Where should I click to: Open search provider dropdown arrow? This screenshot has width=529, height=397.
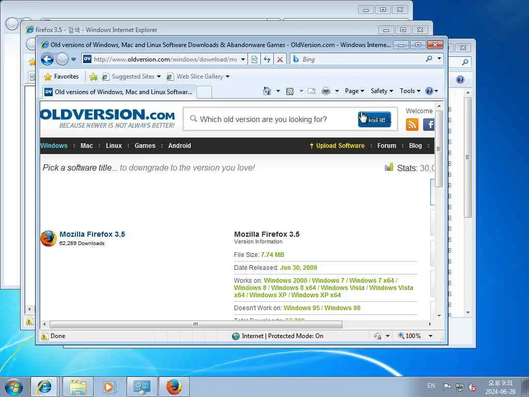click(x=439, y=59)
